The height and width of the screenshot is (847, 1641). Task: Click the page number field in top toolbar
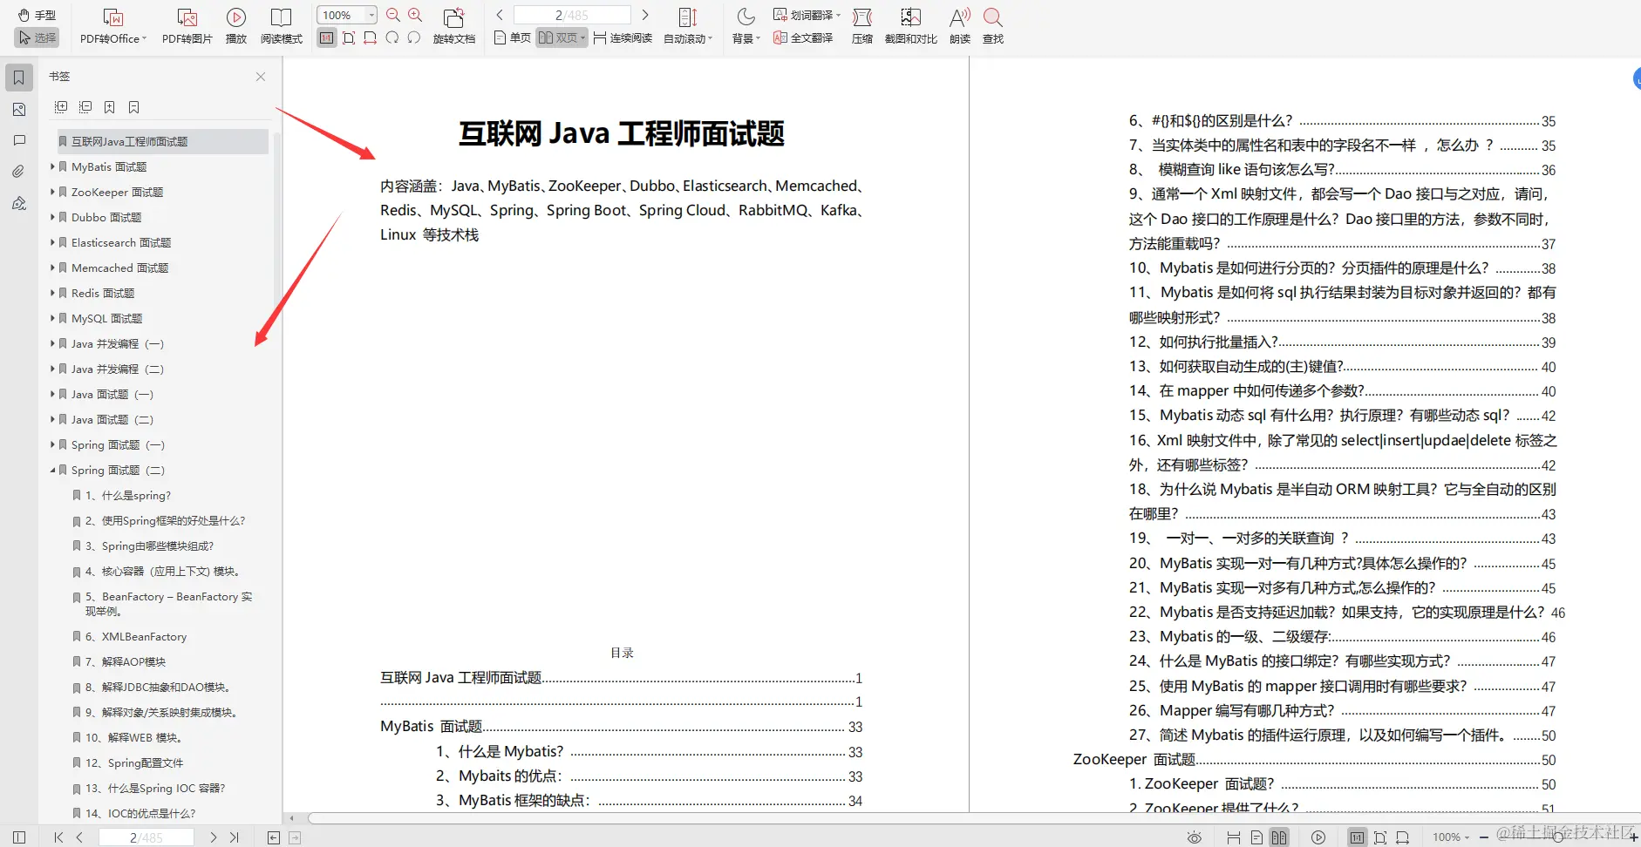pyautogui.click(x=572, y=15)
